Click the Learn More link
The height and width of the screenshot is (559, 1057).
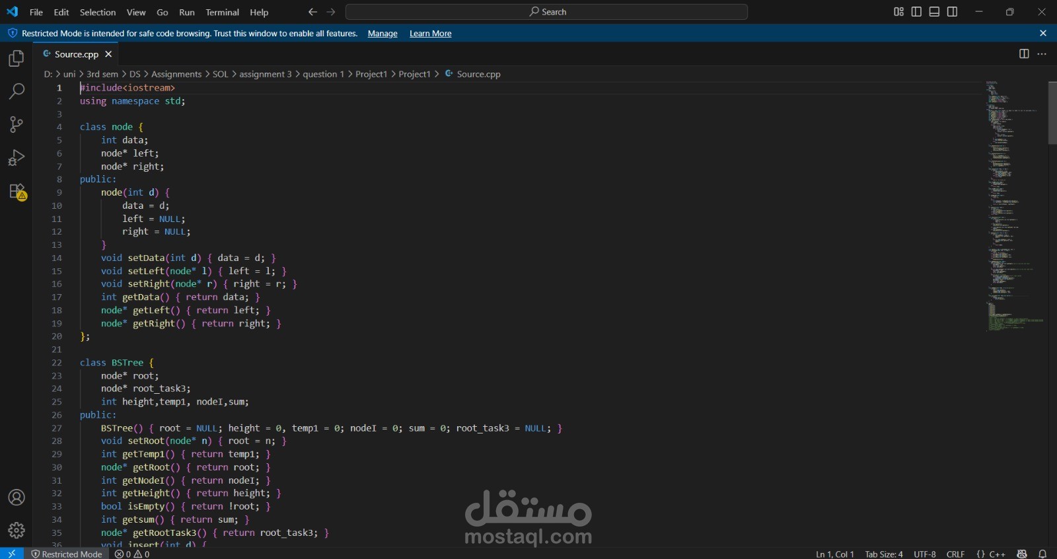click(x=431, y=34)
